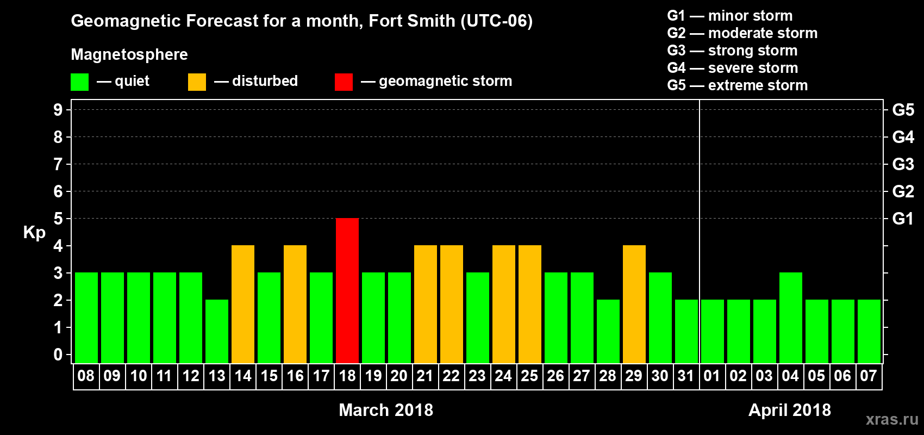Click the G3 label on right axis
The width and height of the screenshot is (924, 435).
click(903, 164)
